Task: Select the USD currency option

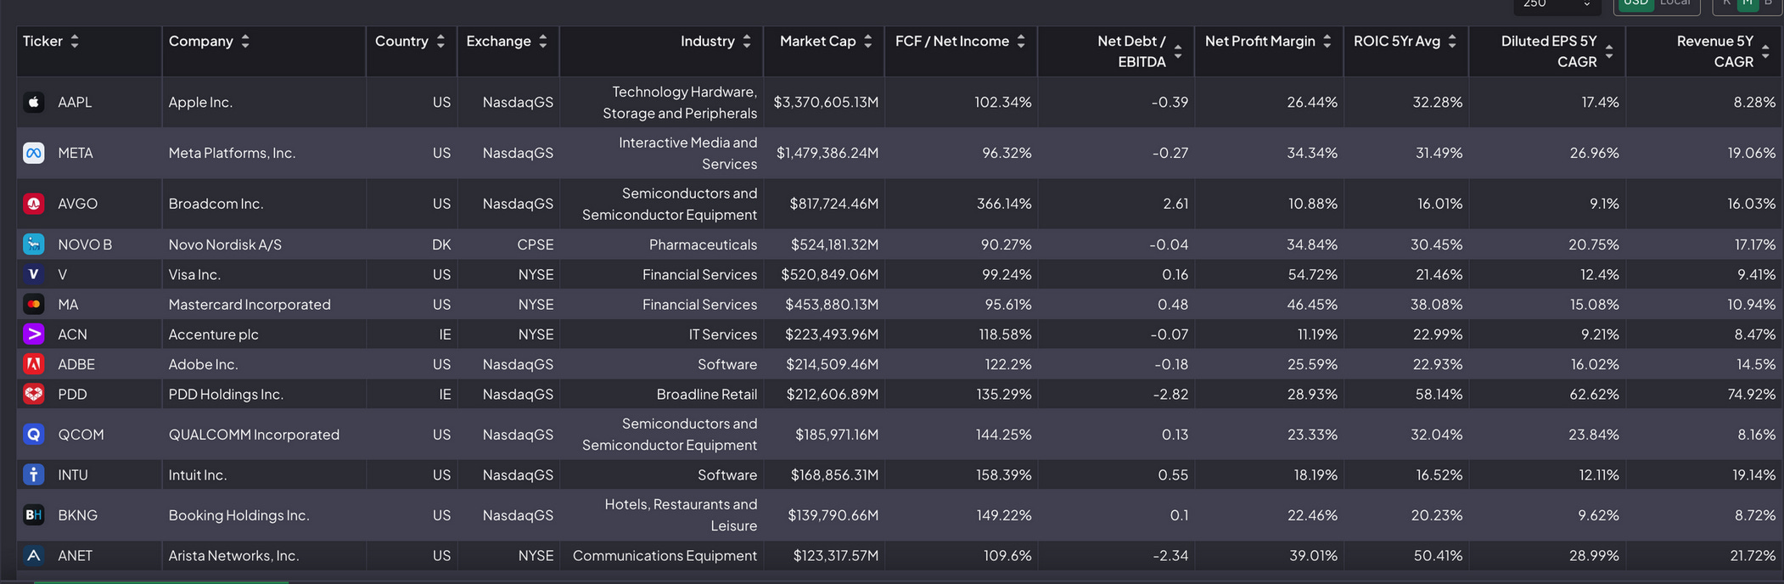Action: click(1635, 3)
